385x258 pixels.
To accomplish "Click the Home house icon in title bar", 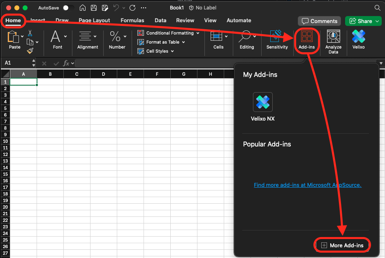I will click(x=83, y=8).
